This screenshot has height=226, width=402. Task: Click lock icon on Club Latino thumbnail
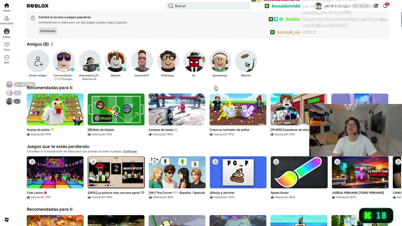[32, 162]
